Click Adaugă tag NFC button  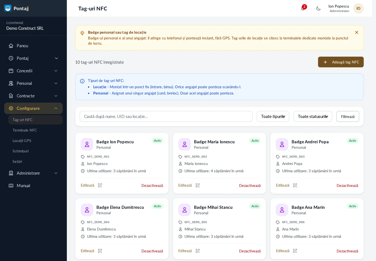(341, 62)
